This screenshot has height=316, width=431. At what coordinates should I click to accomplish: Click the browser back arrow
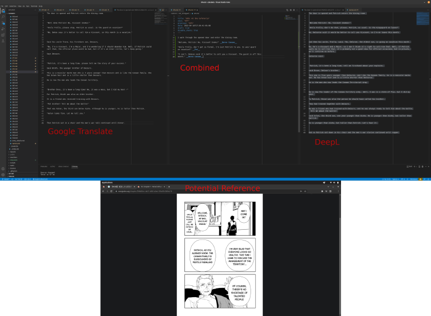[x=103, y=191]
